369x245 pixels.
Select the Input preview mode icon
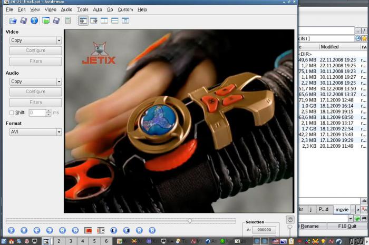[83, 21]
